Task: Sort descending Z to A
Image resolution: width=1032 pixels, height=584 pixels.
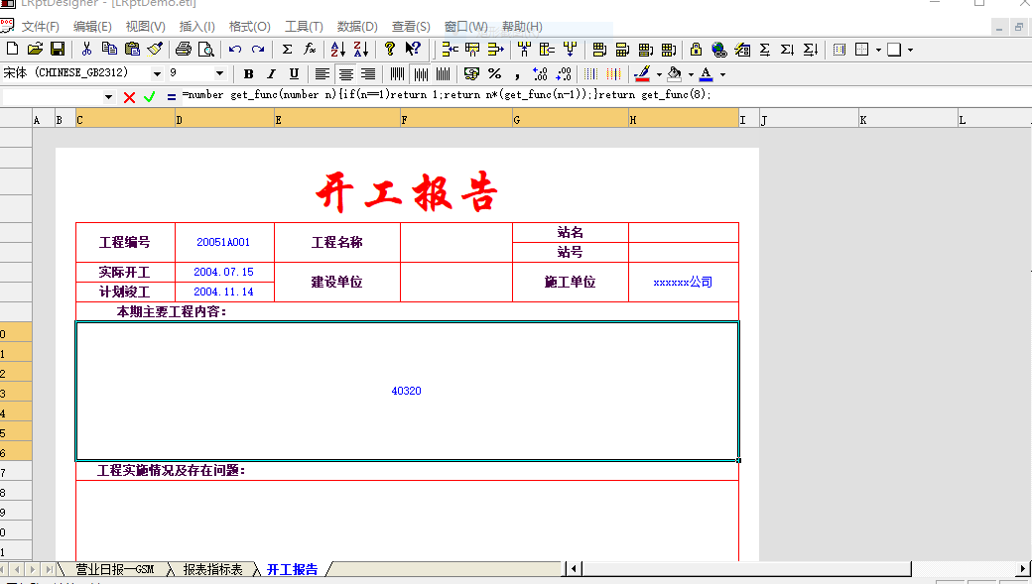Action: point(361,49)
